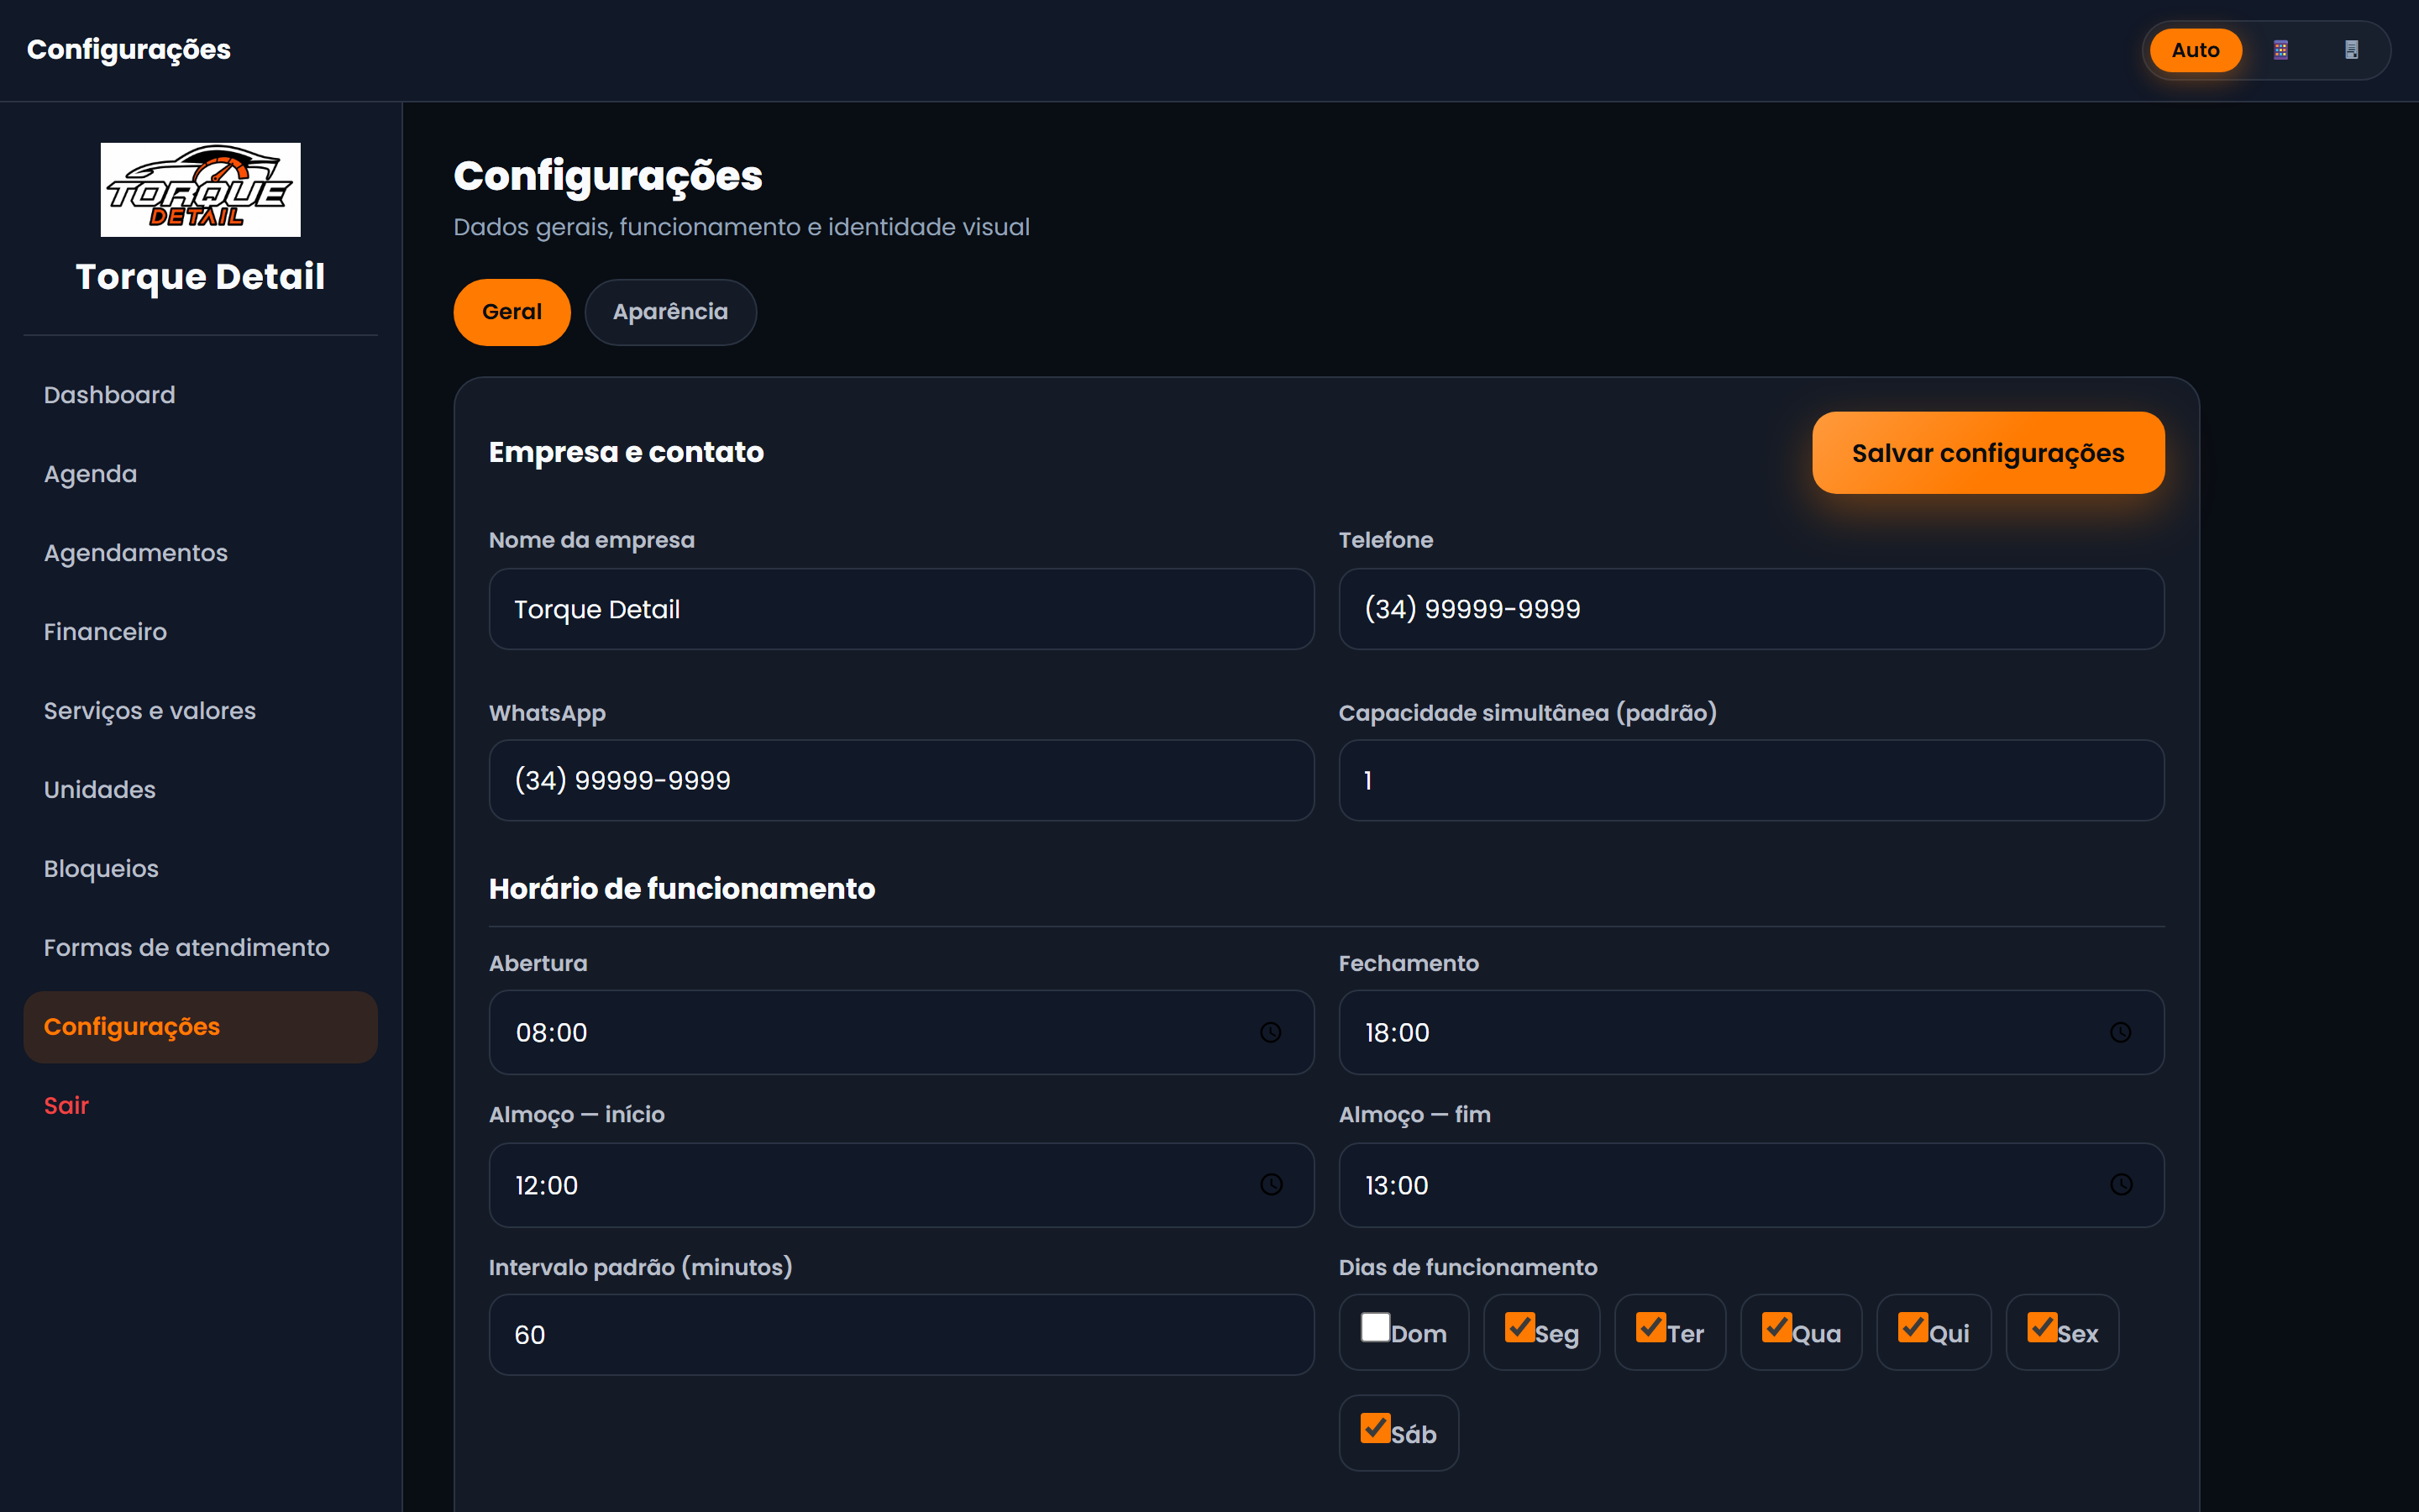Click the Almoço fim time 13:00
2419x1512 pixels.
click(1397, 1186)
